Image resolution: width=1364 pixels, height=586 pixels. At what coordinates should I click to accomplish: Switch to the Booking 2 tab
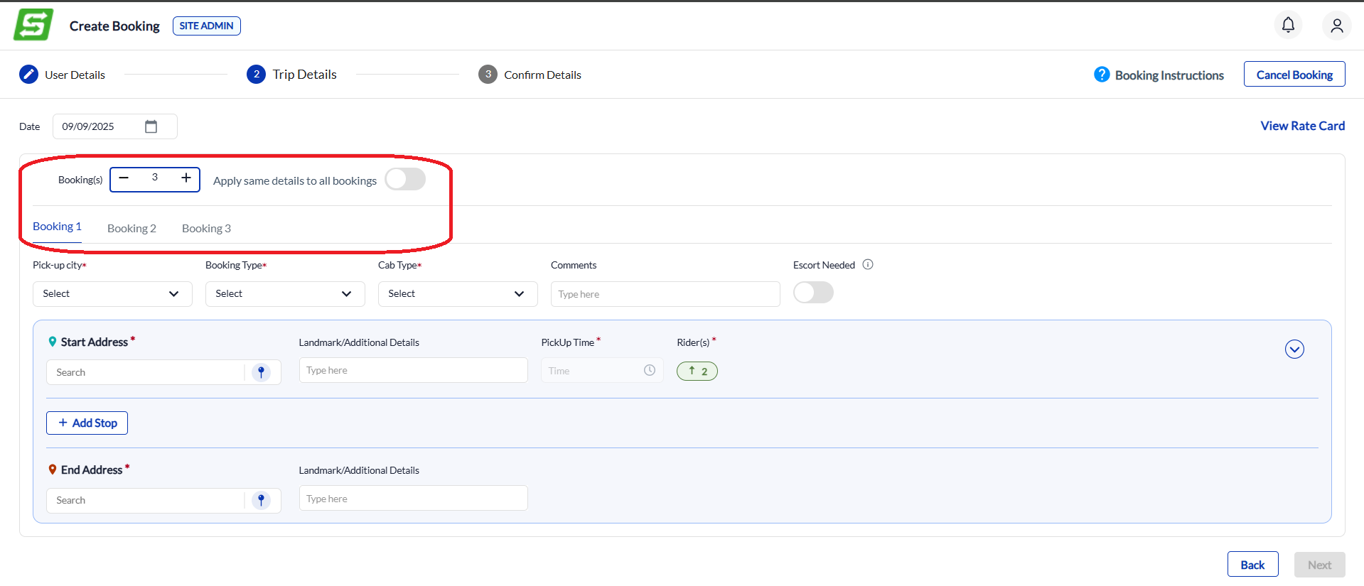tap(131, 228)
